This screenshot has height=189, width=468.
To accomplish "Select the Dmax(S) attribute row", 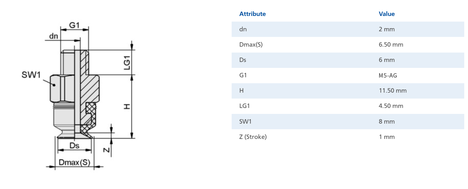I will (x=348, y=44).
